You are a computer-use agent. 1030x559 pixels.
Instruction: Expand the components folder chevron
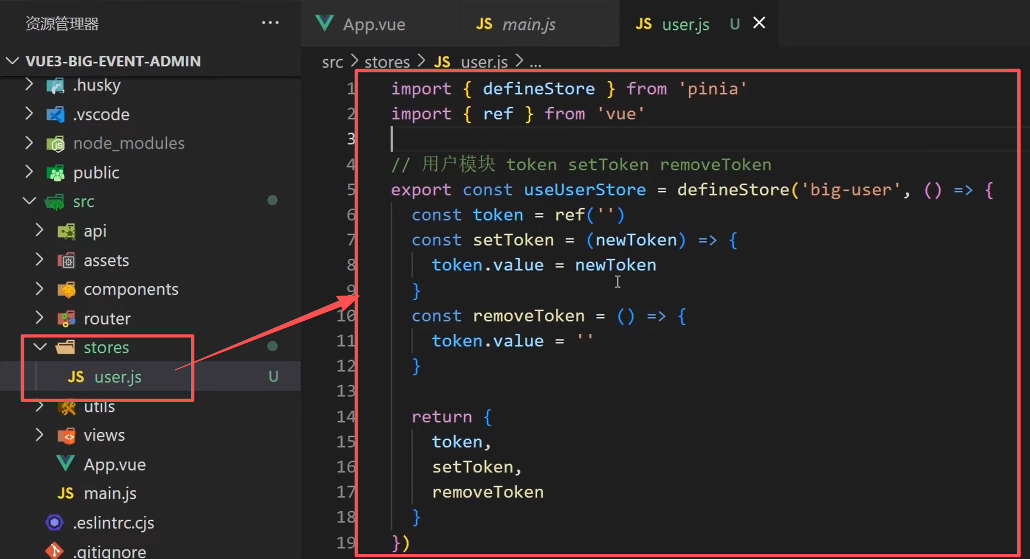click(40, 289)
